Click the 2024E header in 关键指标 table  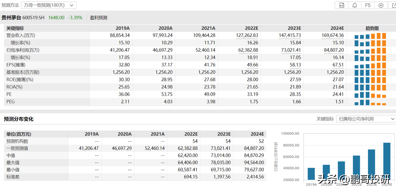click(x=338, y=28)
